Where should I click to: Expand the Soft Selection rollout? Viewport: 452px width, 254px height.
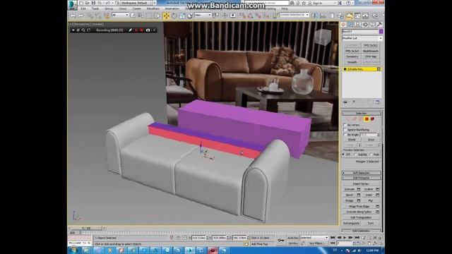click(x=362, y=173)
